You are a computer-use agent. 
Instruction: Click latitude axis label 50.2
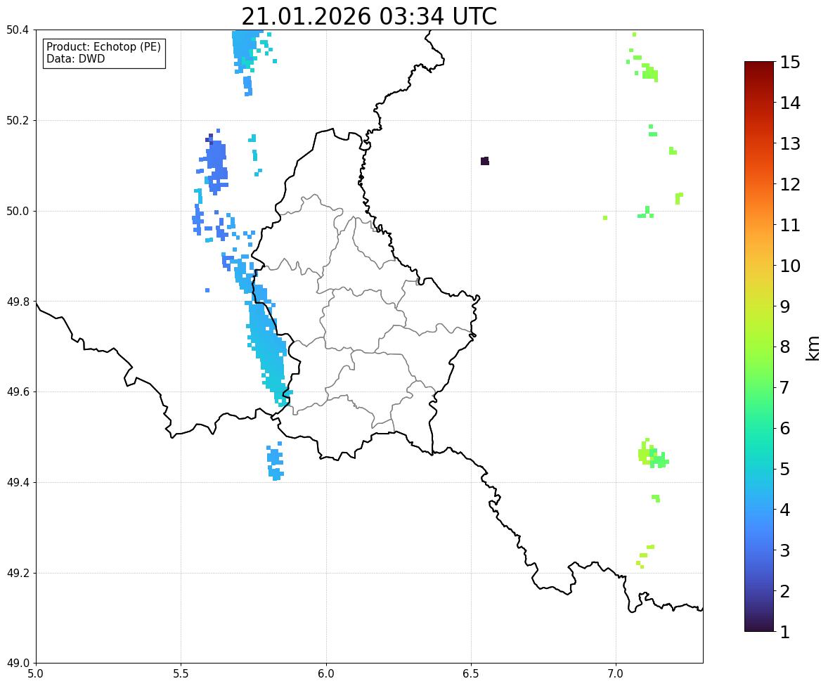coord(18,120)
